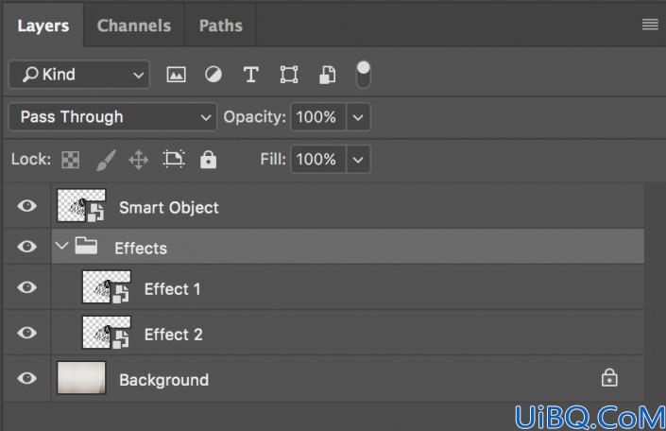Hide the Smart Object layer
The width and height of the screenshot is (666, 431).
tap(26, 206)
